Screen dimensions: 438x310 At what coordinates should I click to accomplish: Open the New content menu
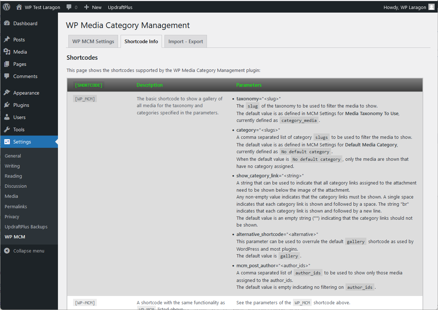(93, 7)
